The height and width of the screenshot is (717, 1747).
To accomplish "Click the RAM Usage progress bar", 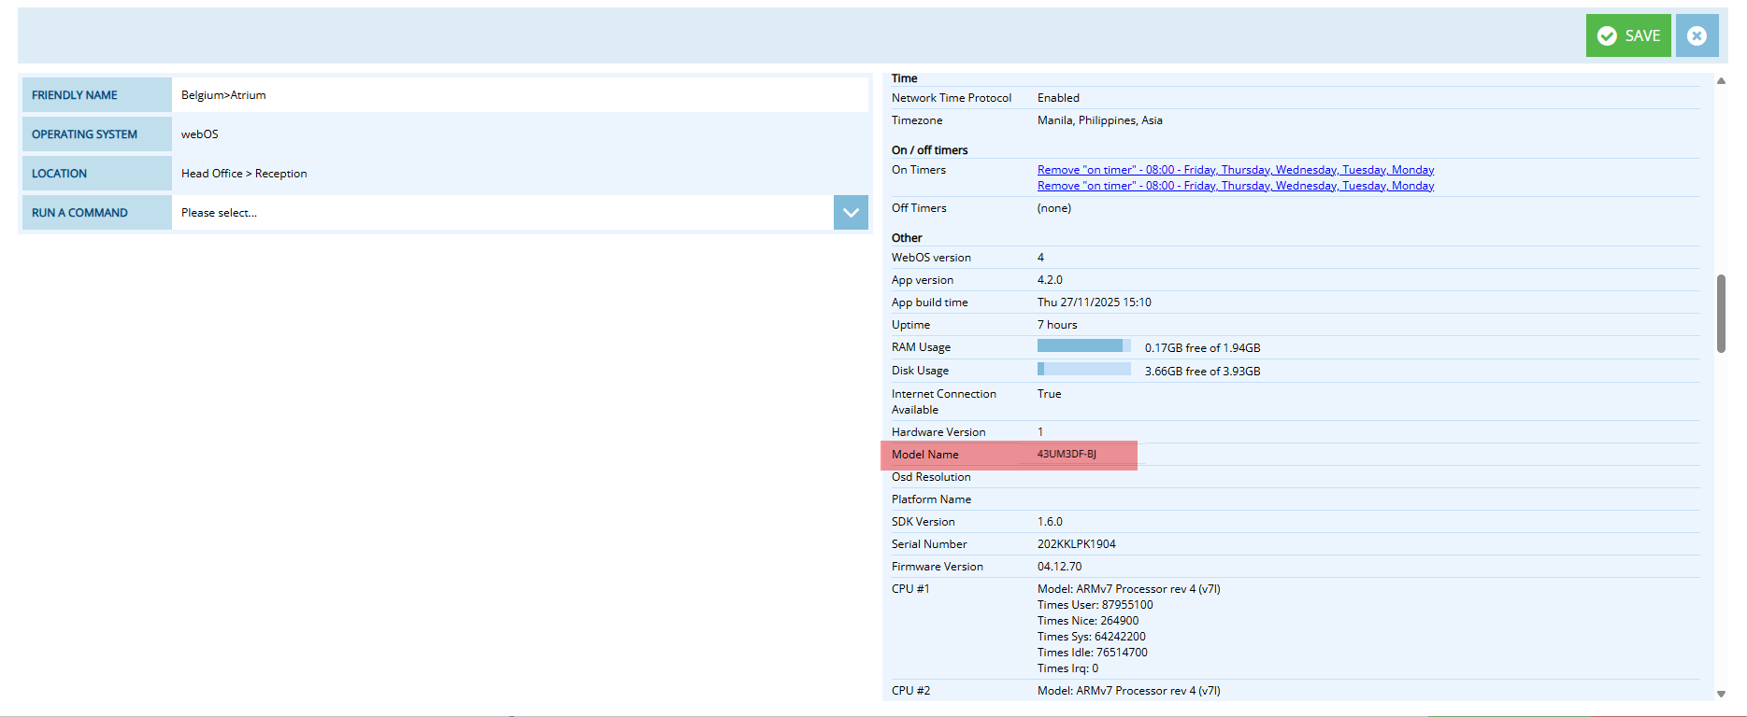I will point(1083,346).
